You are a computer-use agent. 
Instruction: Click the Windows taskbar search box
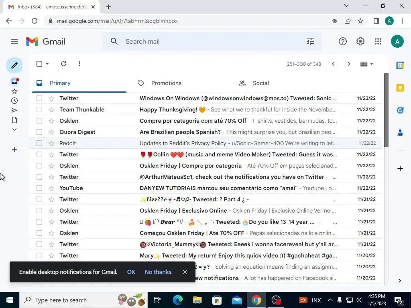tap(83, 300)
